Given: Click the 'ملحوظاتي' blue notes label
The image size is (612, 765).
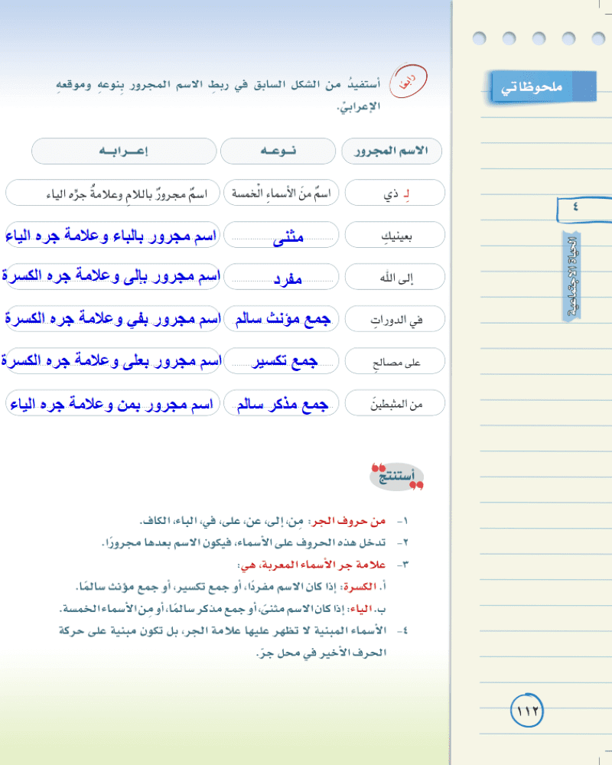Looking at the screenshot, I should click(x=542, y=87).
